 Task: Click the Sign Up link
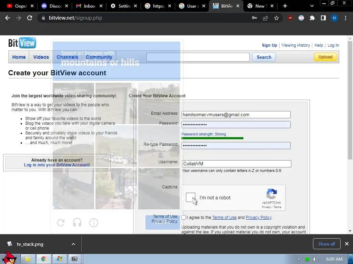click(x=270, y=45)
